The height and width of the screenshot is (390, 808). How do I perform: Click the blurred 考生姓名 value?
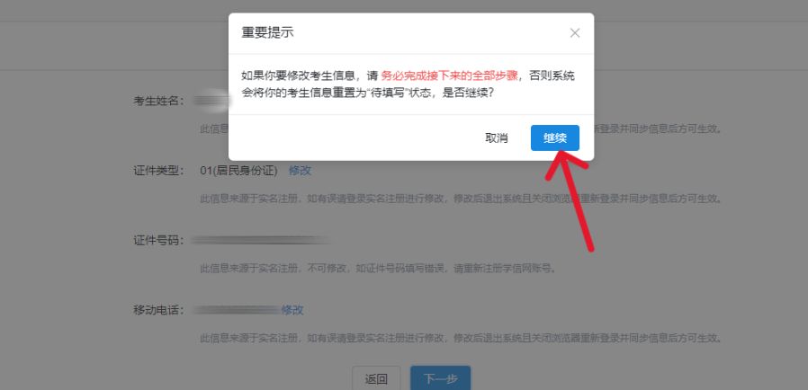click(211, 101)
